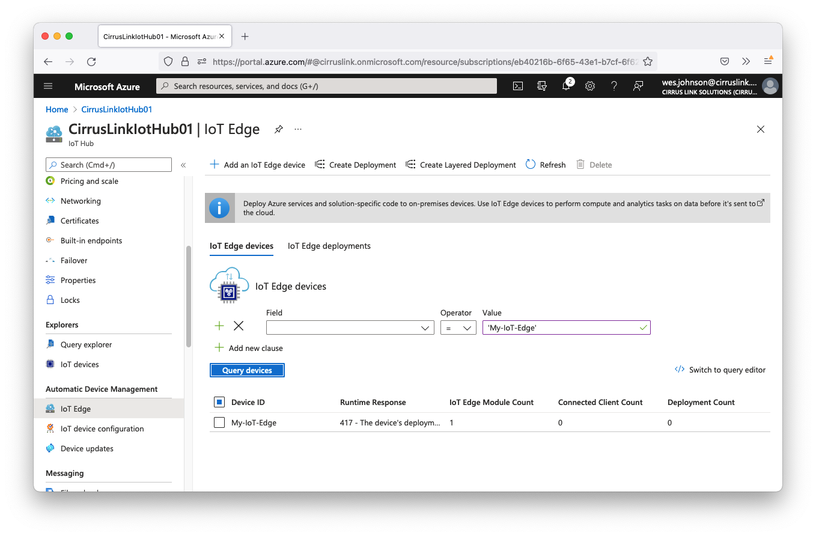The image size is (816, 536).
Task: Check the My-IoT-Edge device checkbox
Action: [219, 422]
